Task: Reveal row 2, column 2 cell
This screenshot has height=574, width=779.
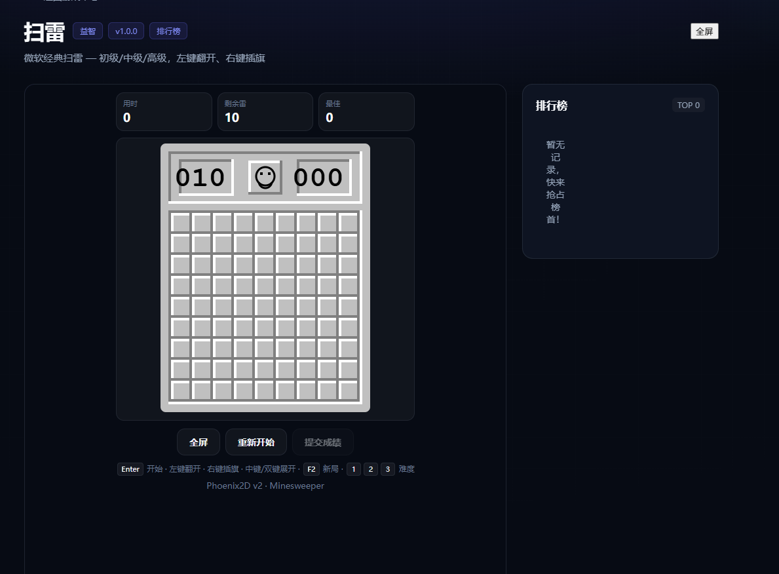Action: pyautogui.click(x=202, y=243)
